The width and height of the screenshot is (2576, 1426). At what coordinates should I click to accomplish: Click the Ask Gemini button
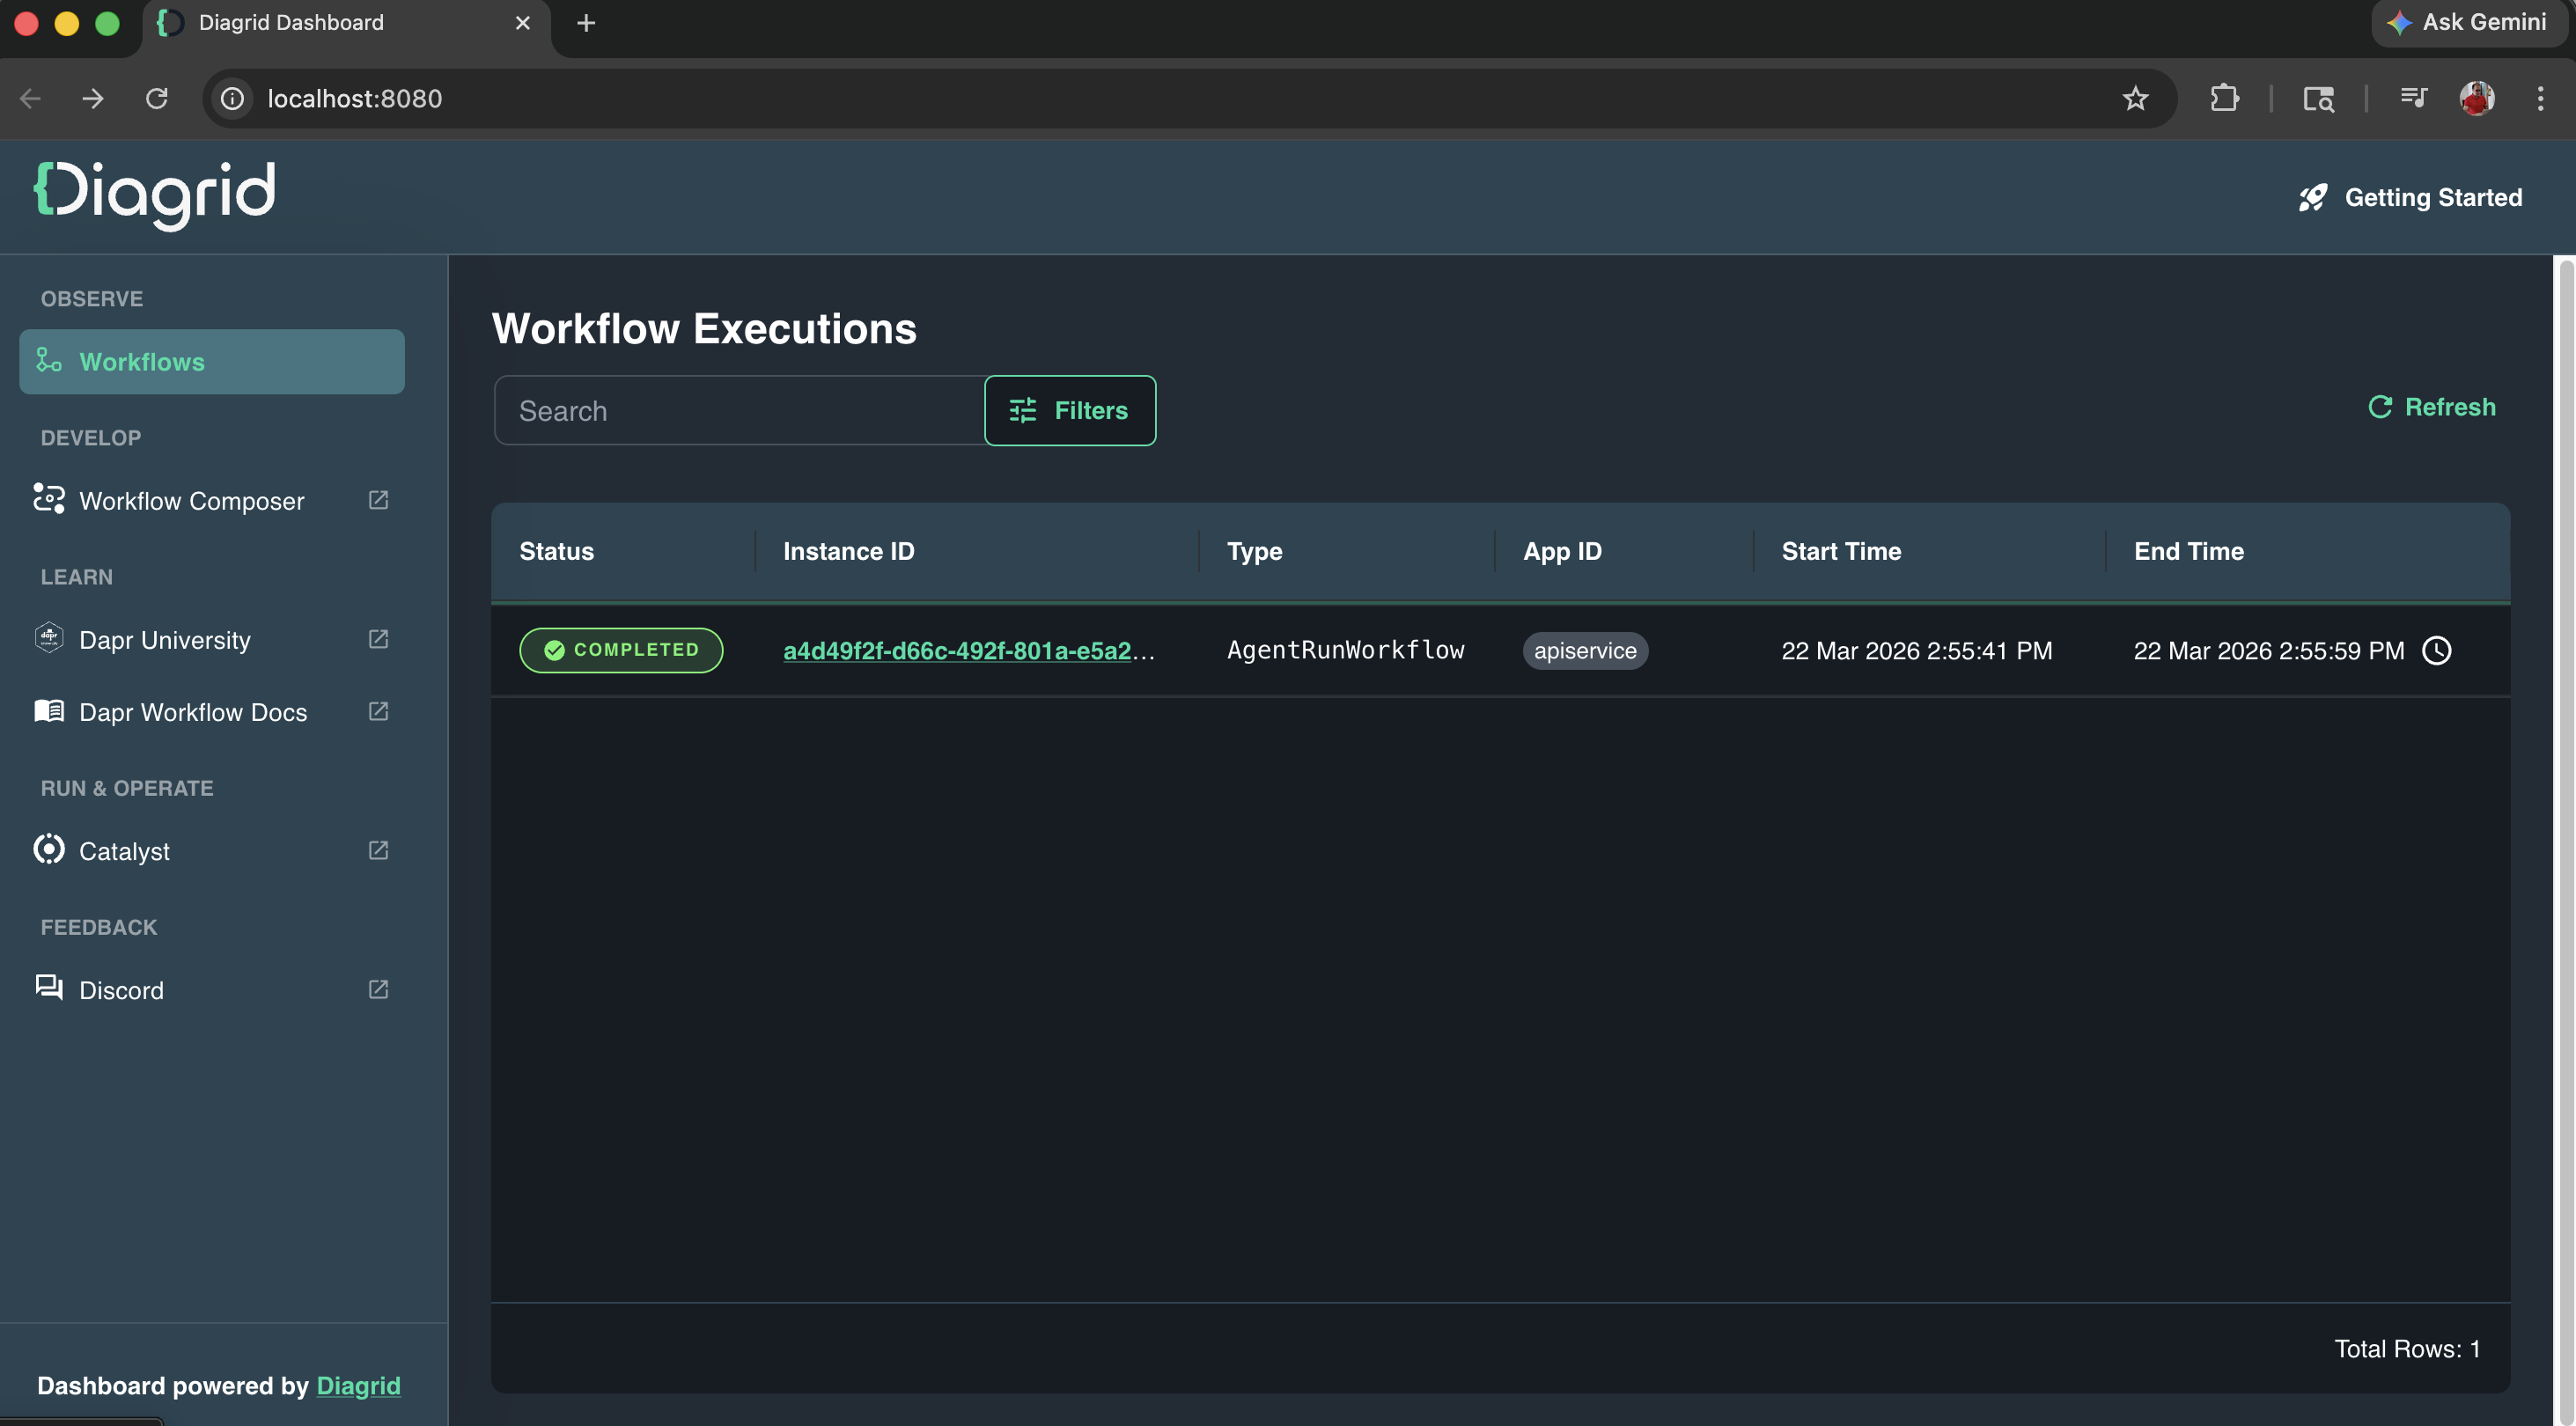tap(2468, 22)
